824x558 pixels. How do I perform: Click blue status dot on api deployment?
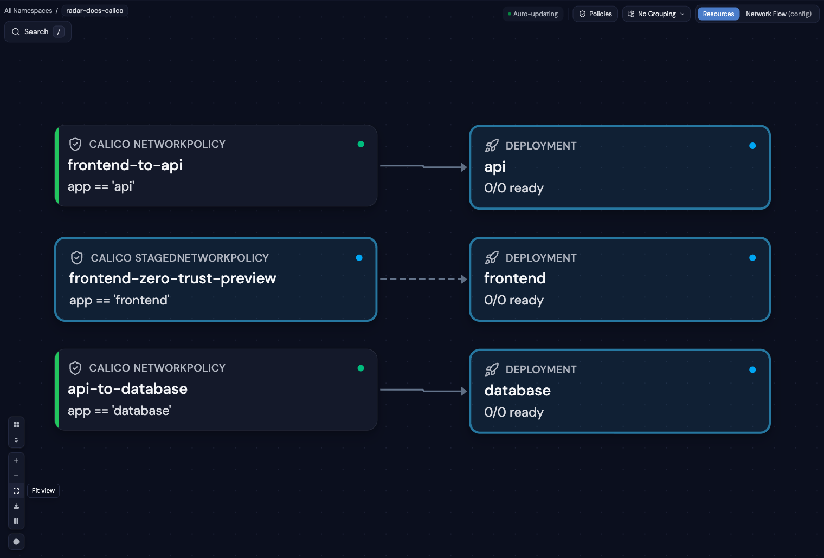click(x=752, y=146)
